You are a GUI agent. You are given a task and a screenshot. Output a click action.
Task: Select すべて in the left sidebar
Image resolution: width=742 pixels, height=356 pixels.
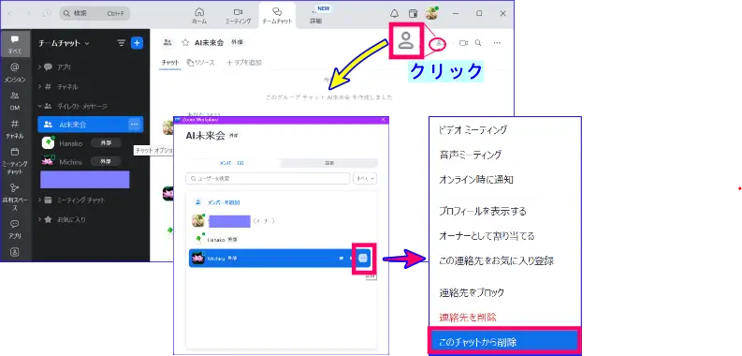coord(15,44)
